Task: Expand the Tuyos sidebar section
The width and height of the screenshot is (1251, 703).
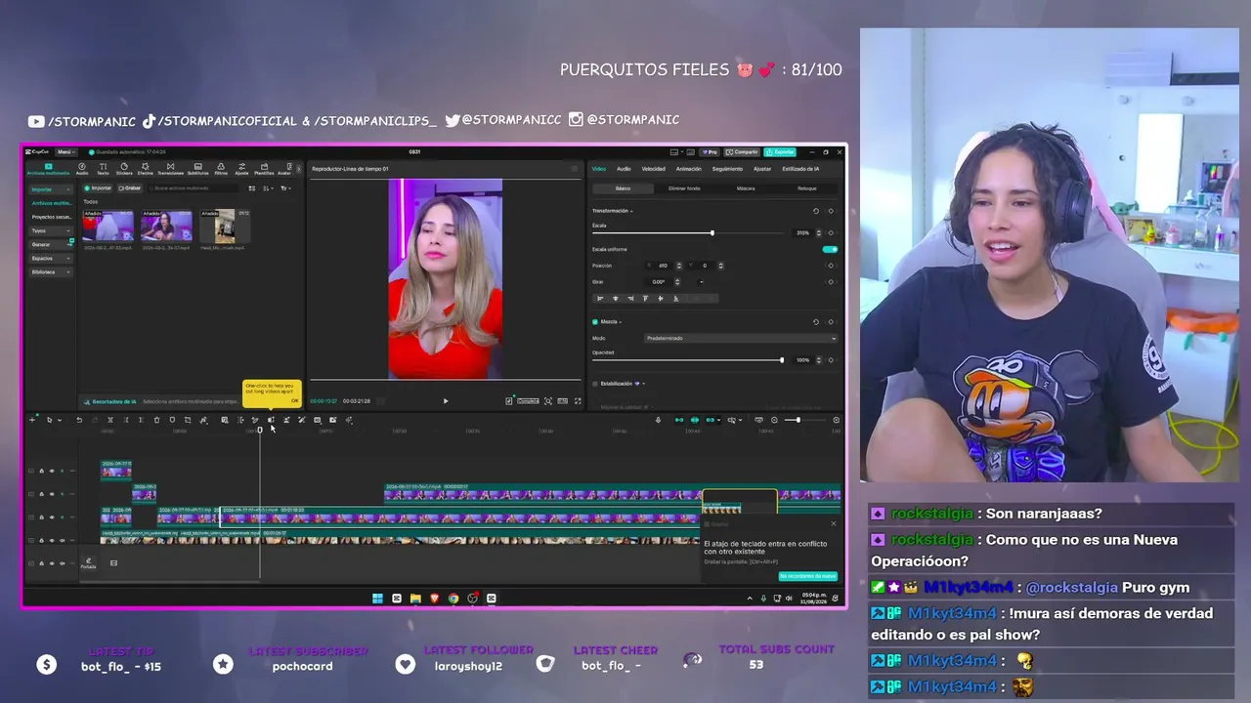Action: coord(50,230)
